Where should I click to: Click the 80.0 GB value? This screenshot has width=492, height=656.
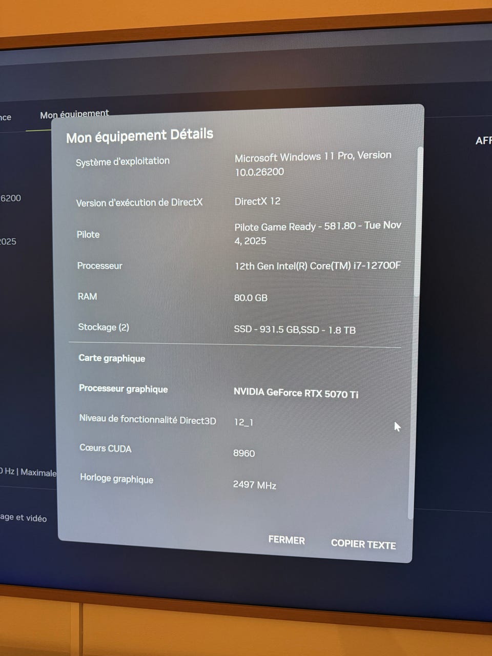click(x=251, y=298)
